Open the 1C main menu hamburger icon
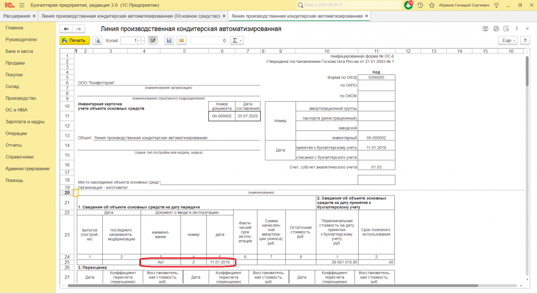The height and width of the screenshot is (294, 537). coord(22,5)
